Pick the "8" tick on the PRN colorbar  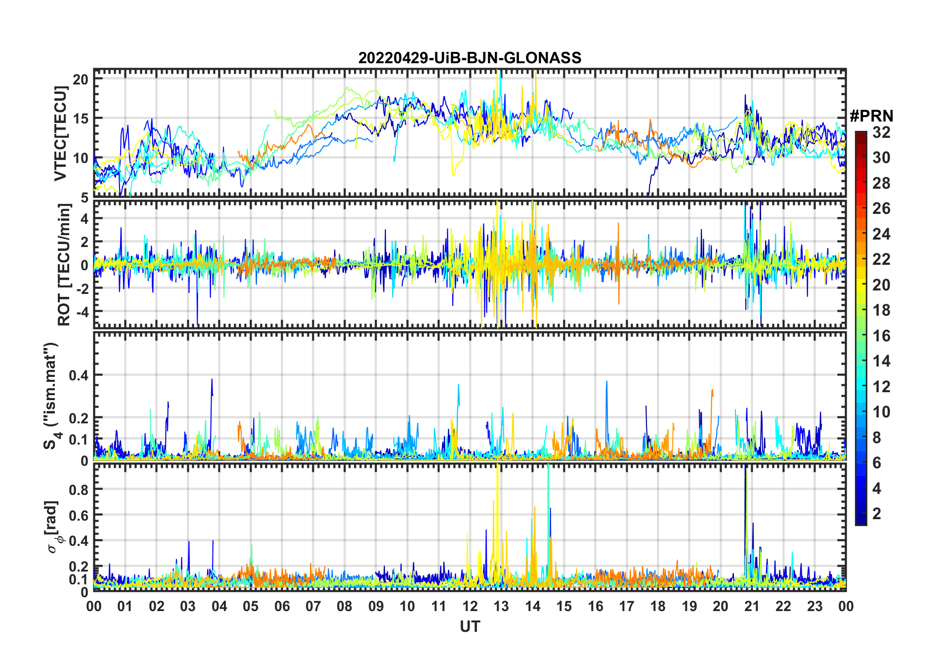[x=877, y=438]
